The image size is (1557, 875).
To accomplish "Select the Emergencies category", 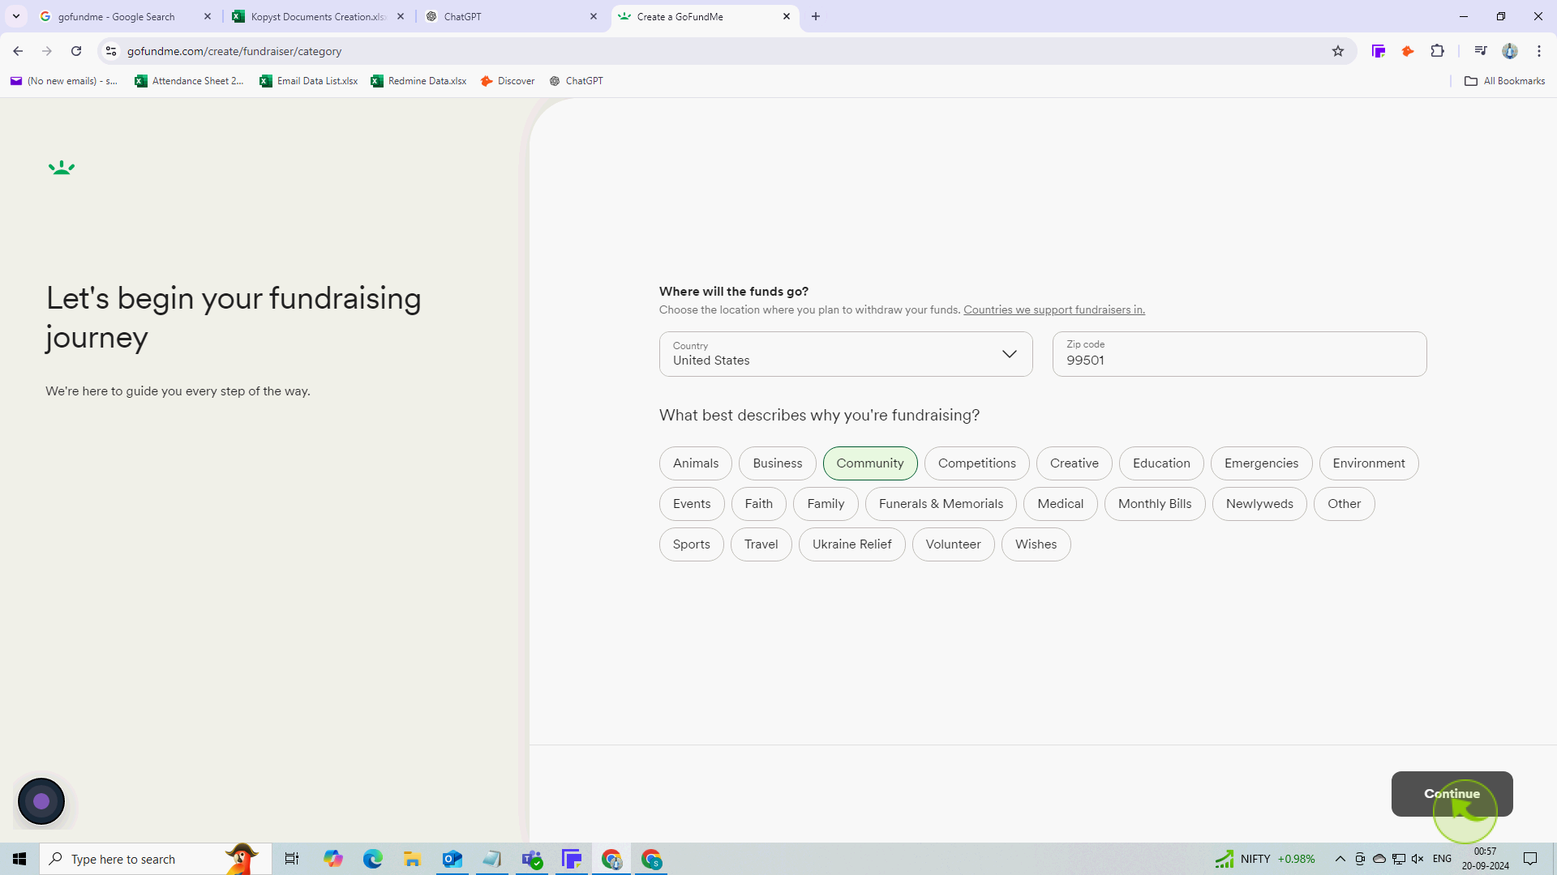I will 1261,463.
